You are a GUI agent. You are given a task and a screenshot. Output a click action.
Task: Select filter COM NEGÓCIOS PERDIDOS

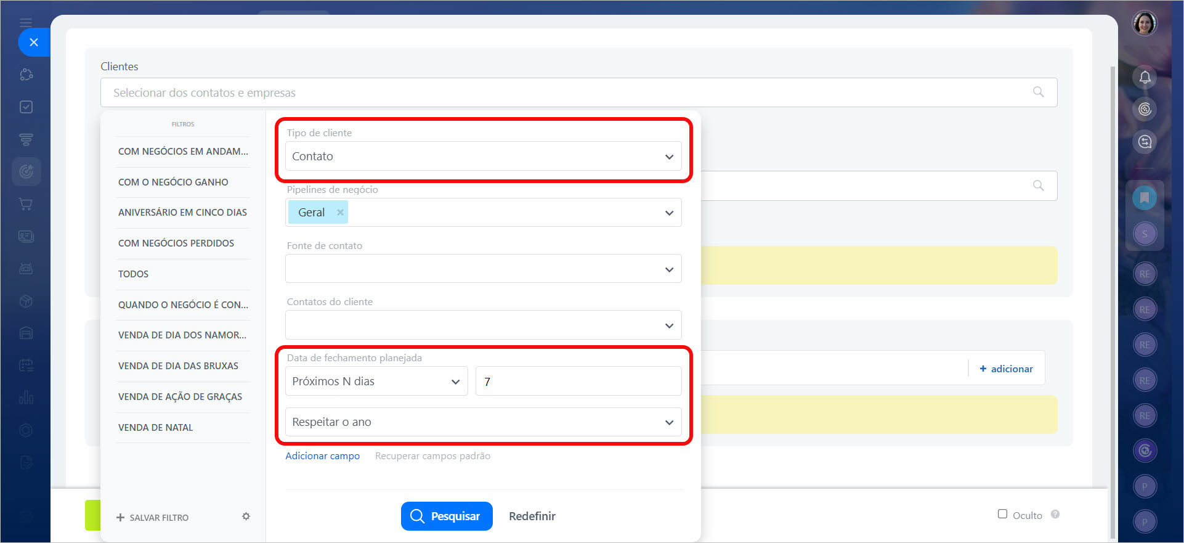coord(183,243)
